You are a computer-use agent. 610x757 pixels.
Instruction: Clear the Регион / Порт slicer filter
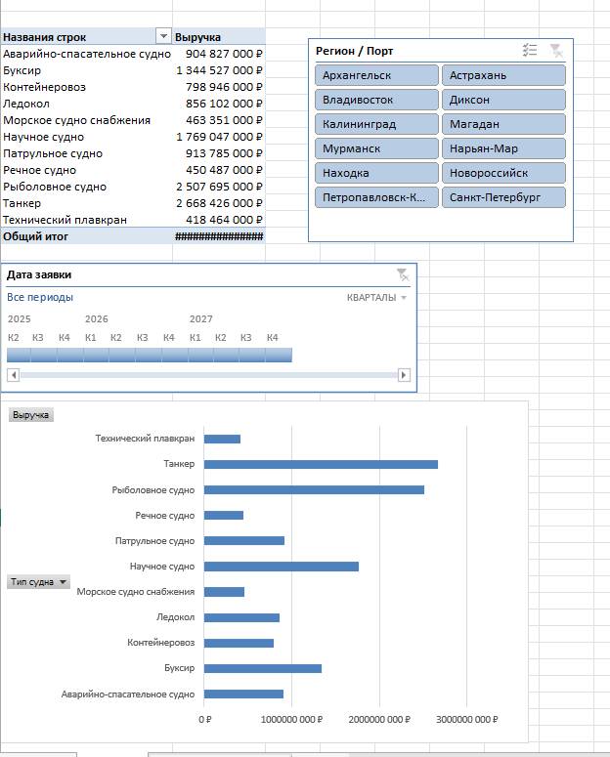(x=556, y=50)
